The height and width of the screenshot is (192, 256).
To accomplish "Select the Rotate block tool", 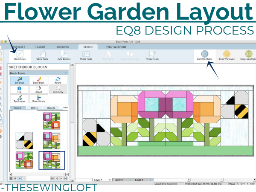I will click(x=58, y=80).
